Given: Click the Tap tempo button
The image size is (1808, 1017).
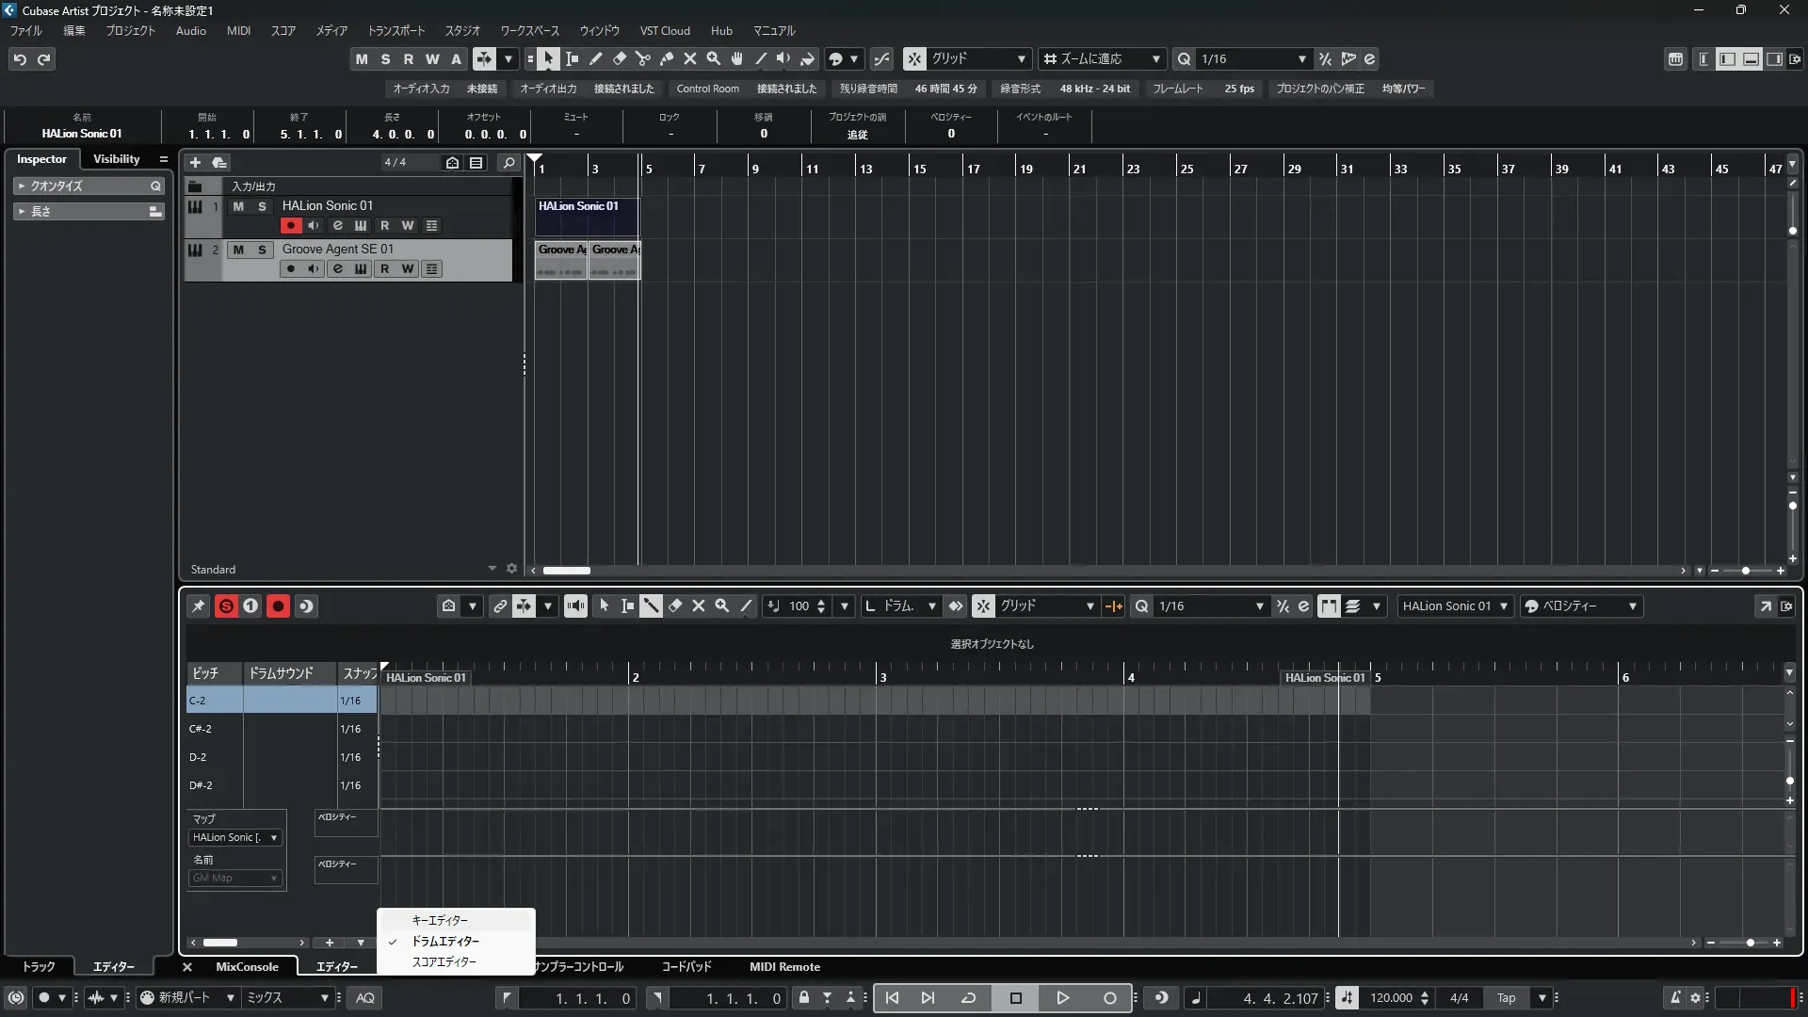Looking at the screenshot, I should tap(1507, 998).
